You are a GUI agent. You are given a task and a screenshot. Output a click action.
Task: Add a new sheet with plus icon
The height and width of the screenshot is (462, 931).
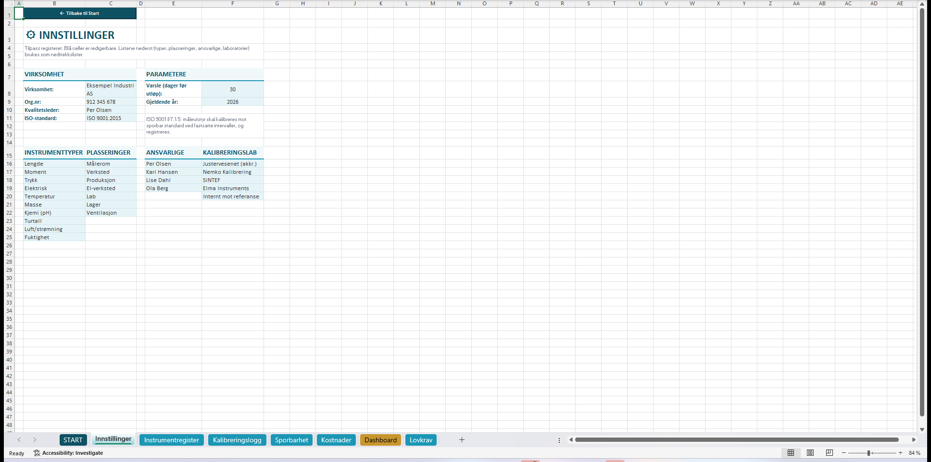point(462,440)
